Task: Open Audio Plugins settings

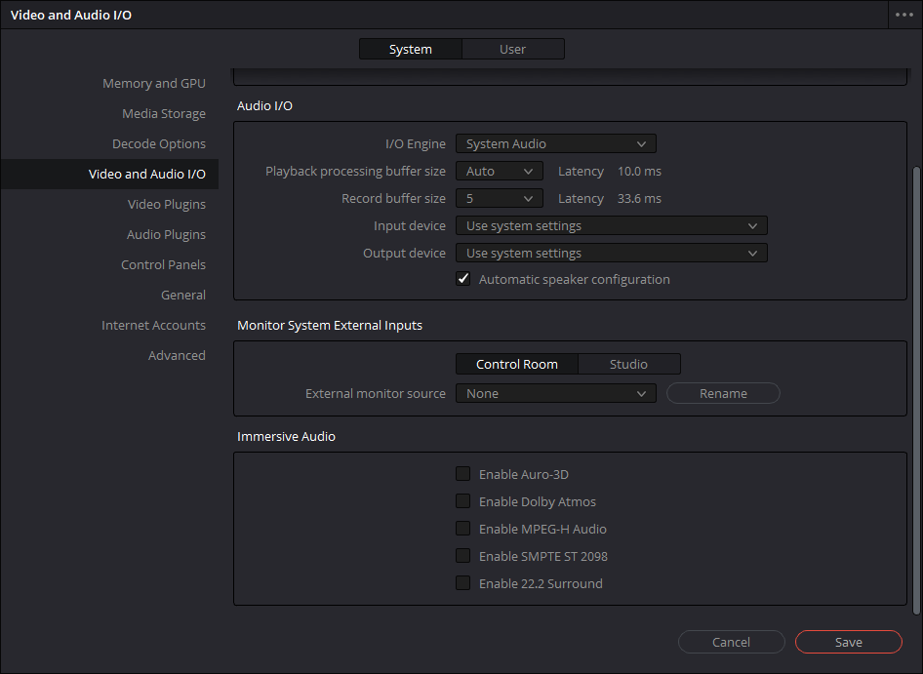Action: coord(166,234)
